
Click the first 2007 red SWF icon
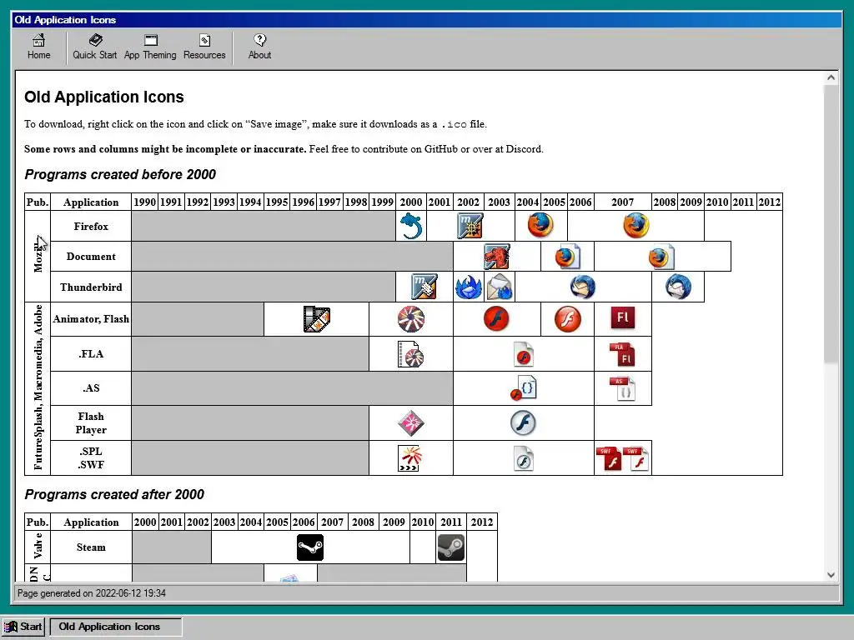click(x=609, y=458)
